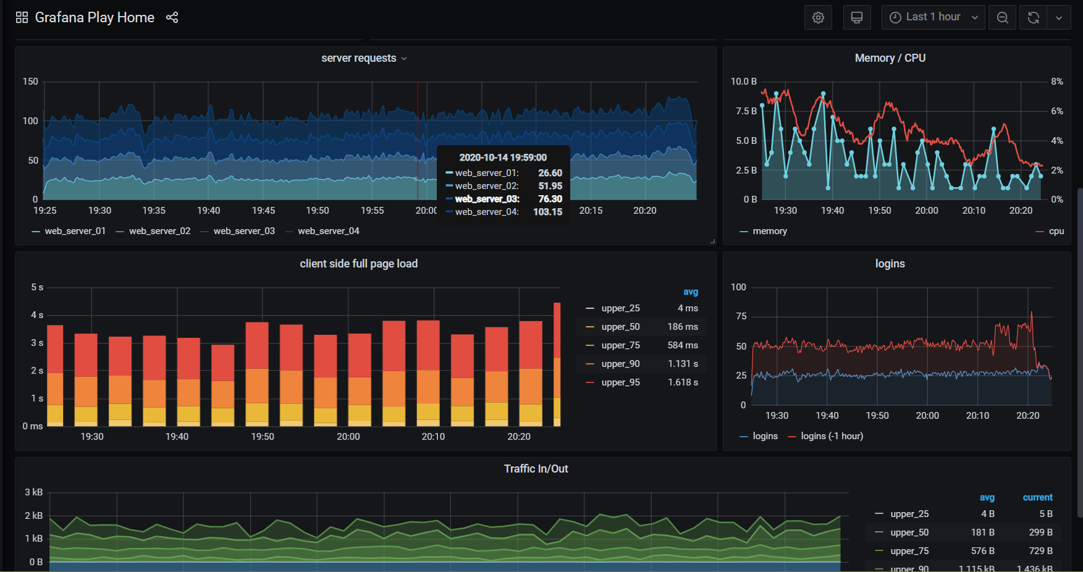
Task: Click the client side full page load title
Action: [x=359, y=264]
